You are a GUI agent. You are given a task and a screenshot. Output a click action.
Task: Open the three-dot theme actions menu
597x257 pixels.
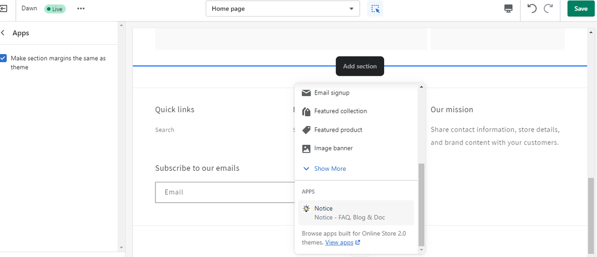81,9
